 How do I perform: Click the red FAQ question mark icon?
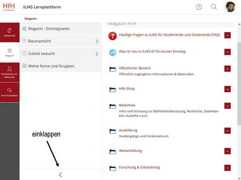pyautogui.click(x=113, y=35)
